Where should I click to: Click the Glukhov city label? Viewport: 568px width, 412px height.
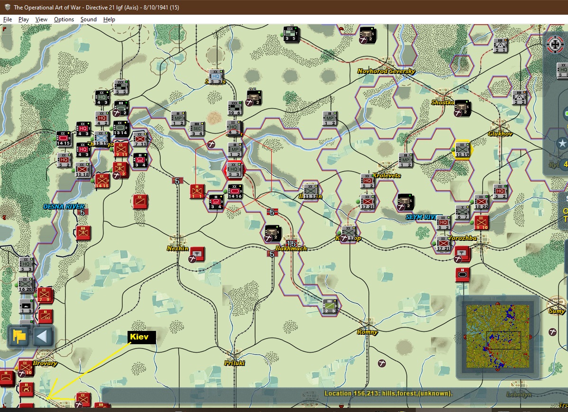(x=500, y=134)
